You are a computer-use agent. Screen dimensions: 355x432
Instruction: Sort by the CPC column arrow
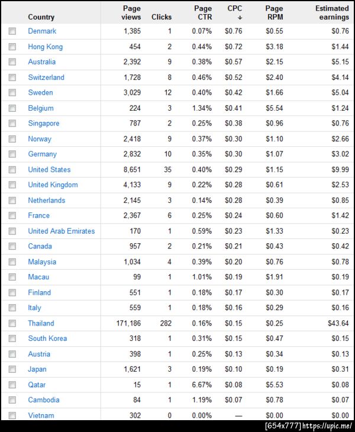click(240, 18)
